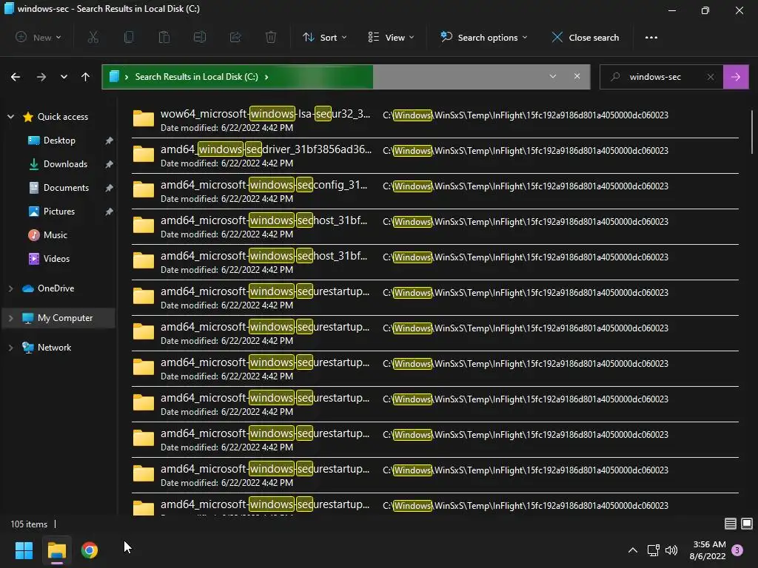Click pin icon next to Downloads
Screen dimensions: 758x568
point(110,164)
